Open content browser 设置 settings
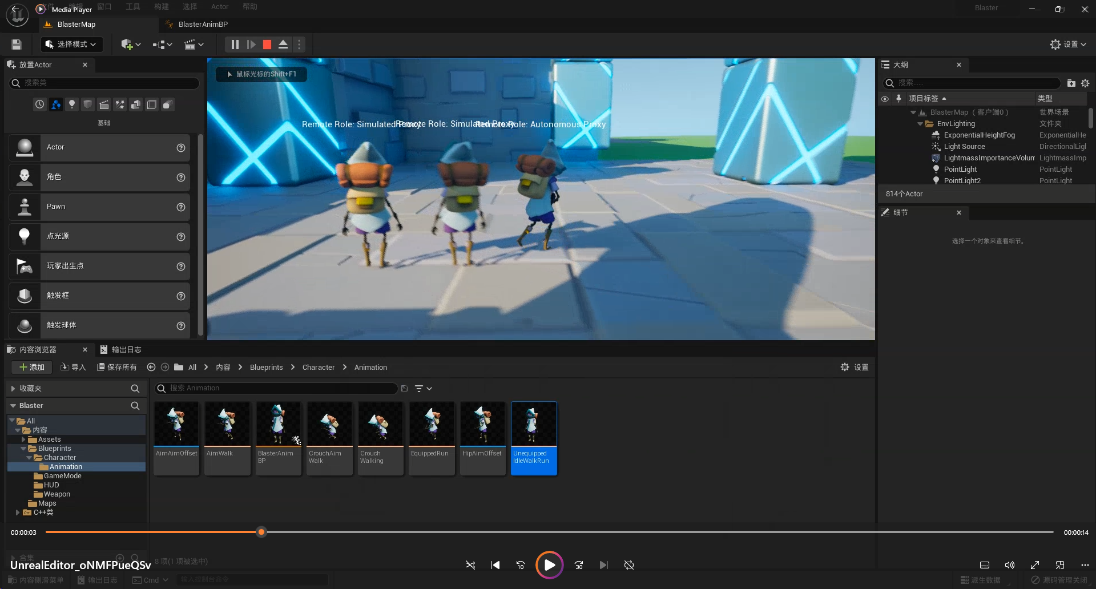The image size is (1096, 589). pos(855,368)
